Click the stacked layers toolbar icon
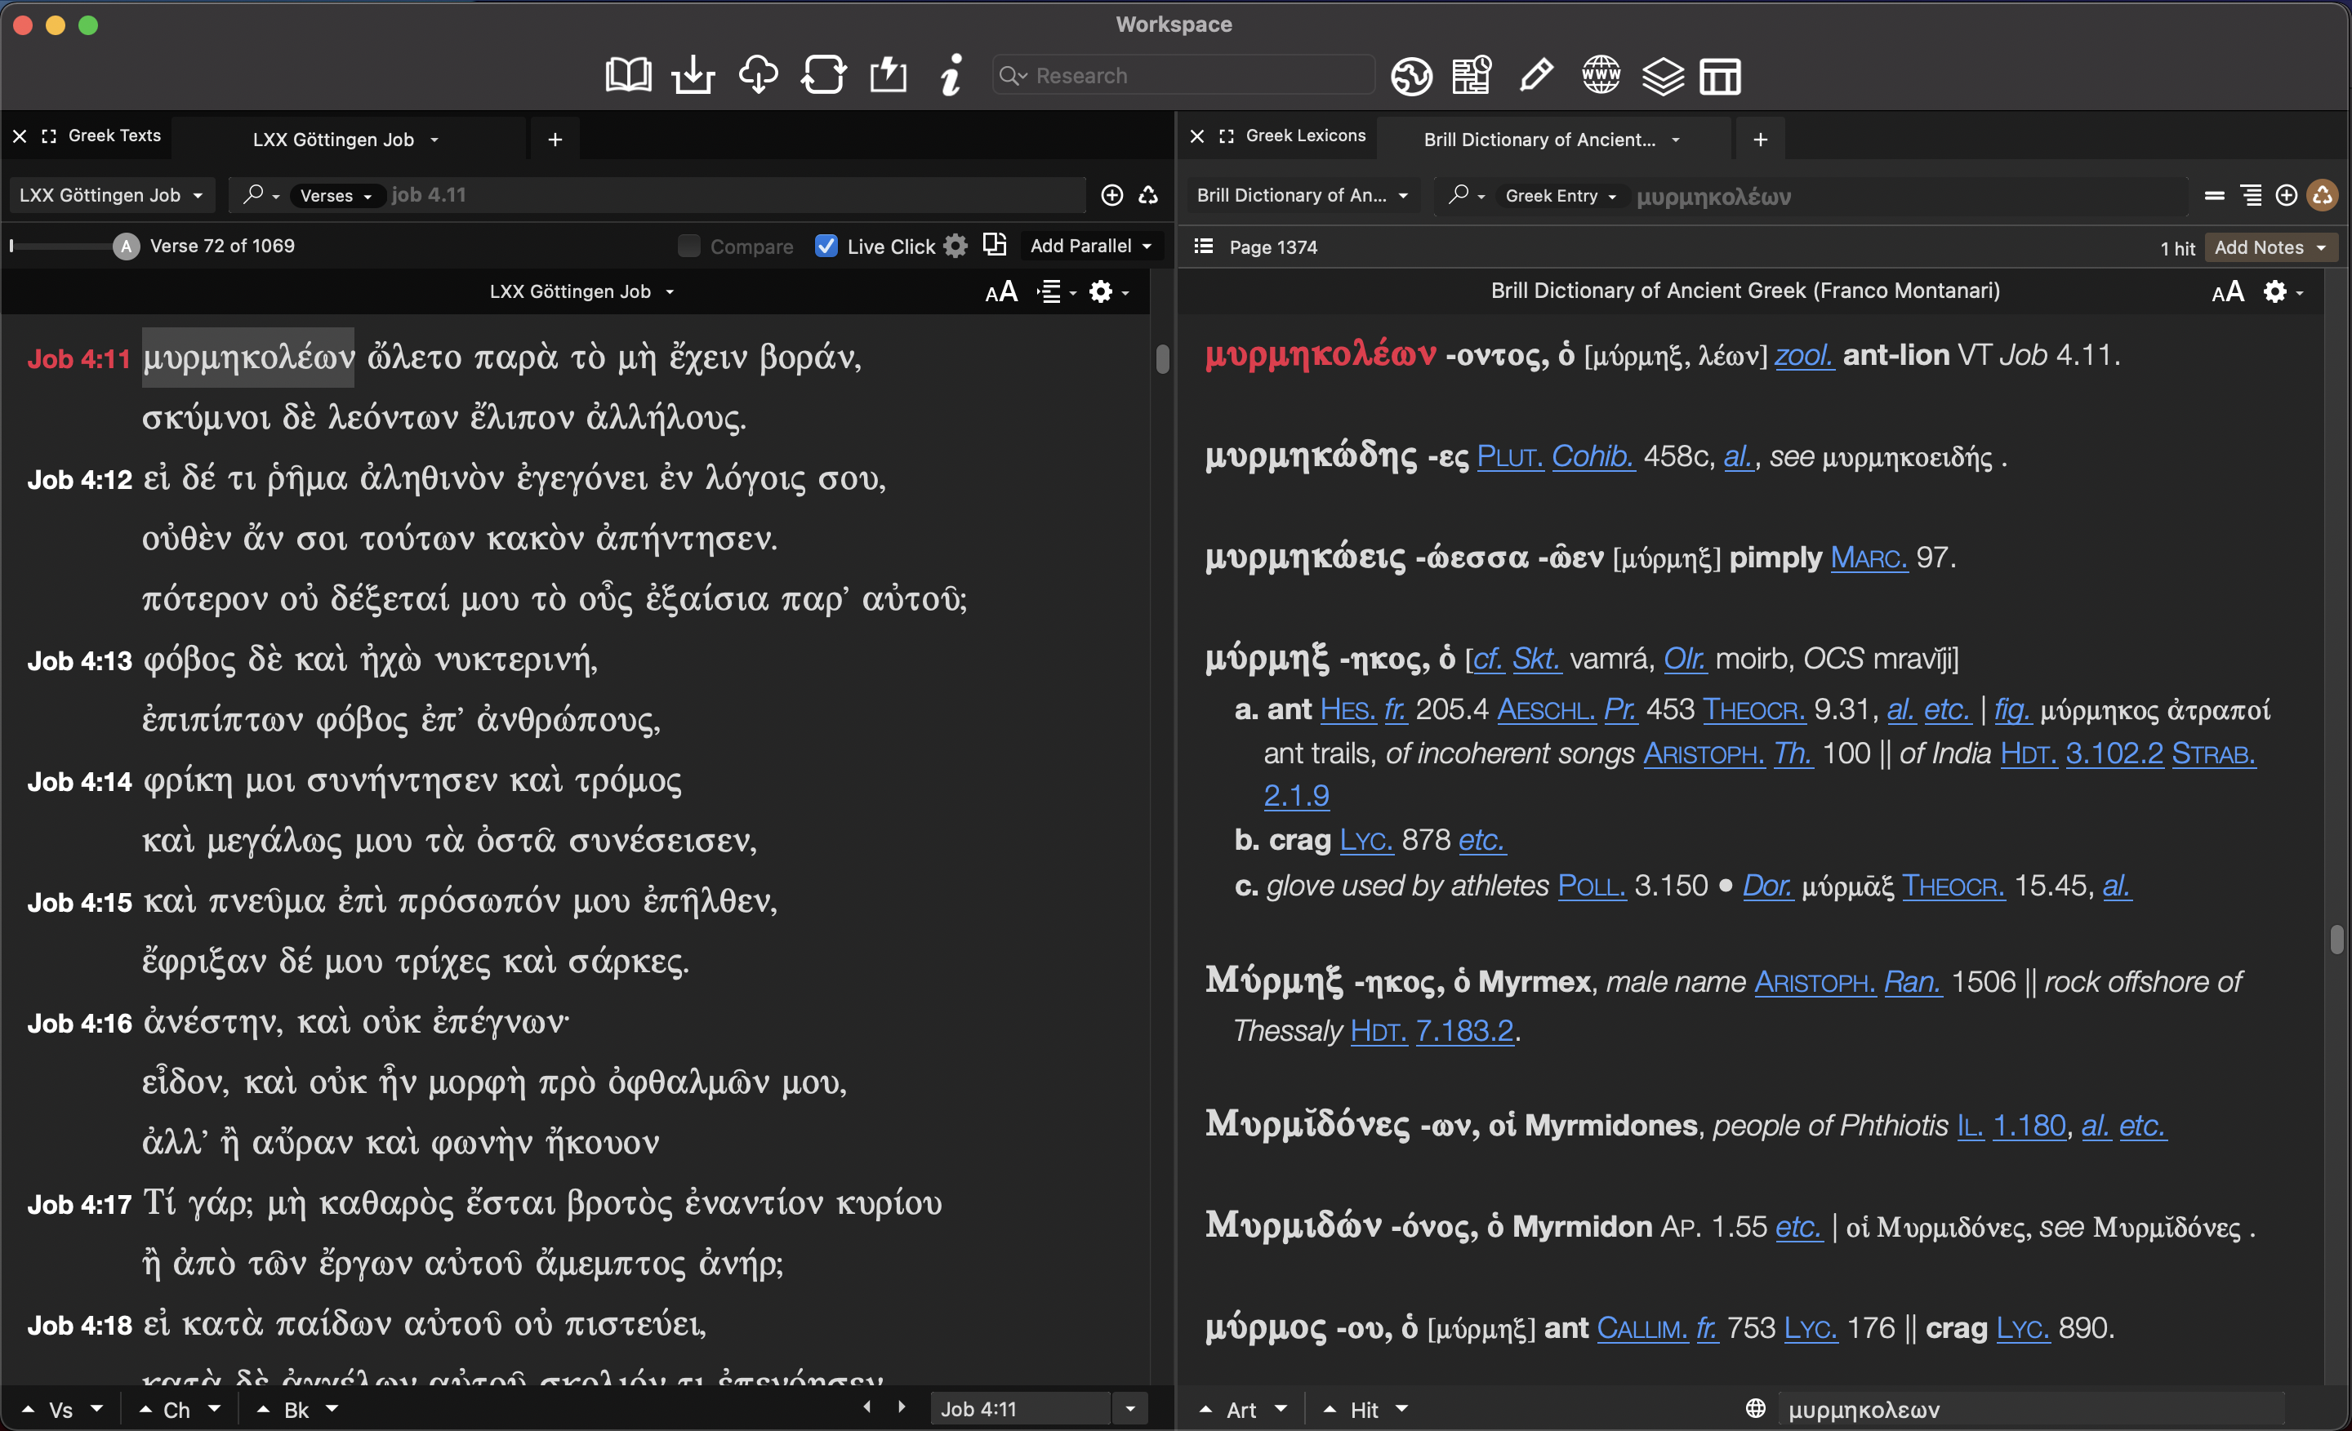The width and height of the screenshot is (2352, 1431). (x=1662, y=75)
